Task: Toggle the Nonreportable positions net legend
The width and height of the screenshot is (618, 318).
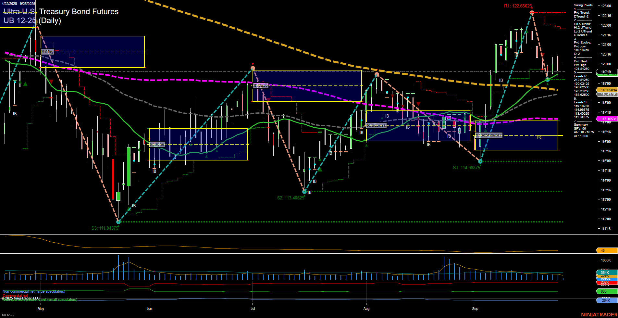Action: click(x=39, y=299)
